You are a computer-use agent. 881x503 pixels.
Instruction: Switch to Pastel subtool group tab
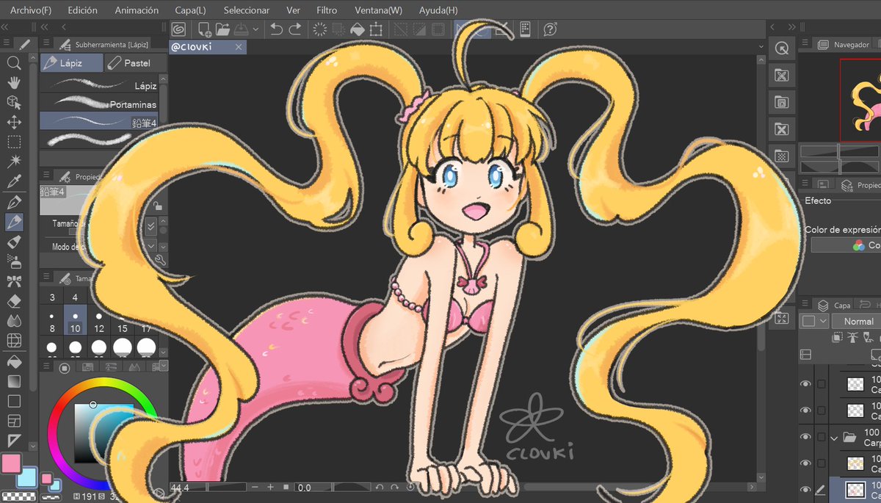(x=136, y=63)
